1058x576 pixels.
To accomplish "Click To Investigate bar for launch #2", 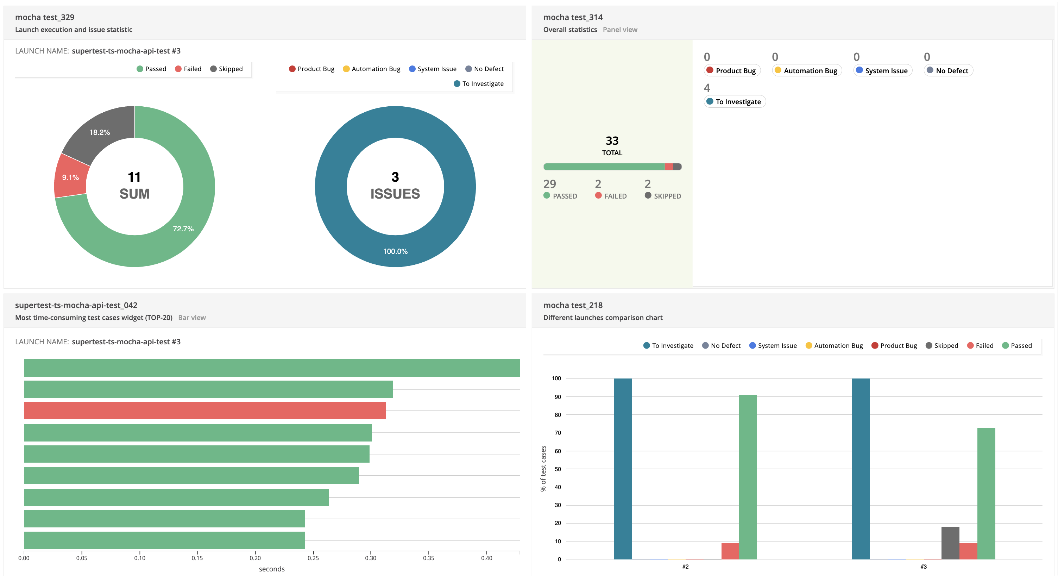I will (x=623, y=468).
